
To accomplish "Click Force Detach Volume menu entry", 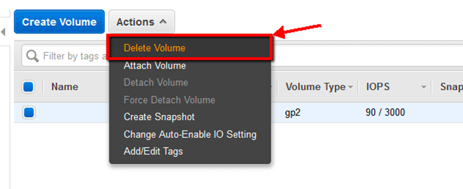I will tap(170, 100).
